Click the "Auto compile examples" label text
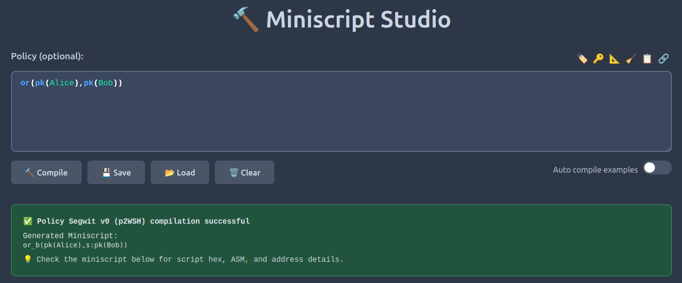 (x=595, y=170)
